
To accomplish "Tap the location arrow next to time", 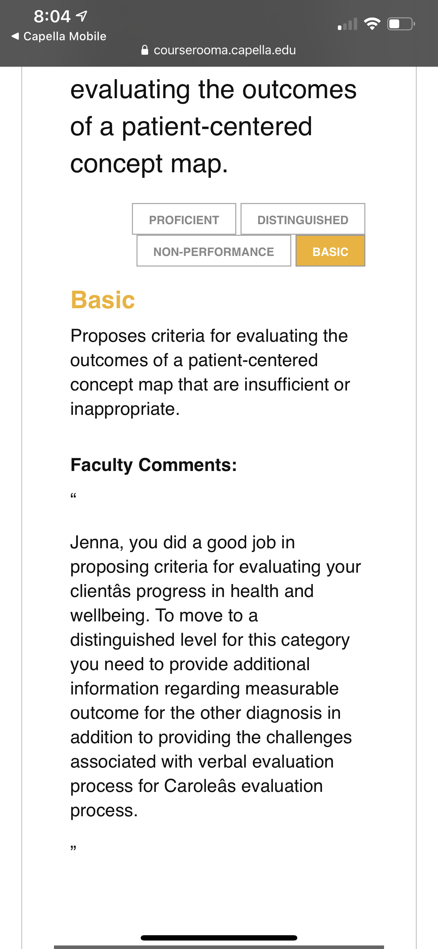I will [x=81, y=16].
